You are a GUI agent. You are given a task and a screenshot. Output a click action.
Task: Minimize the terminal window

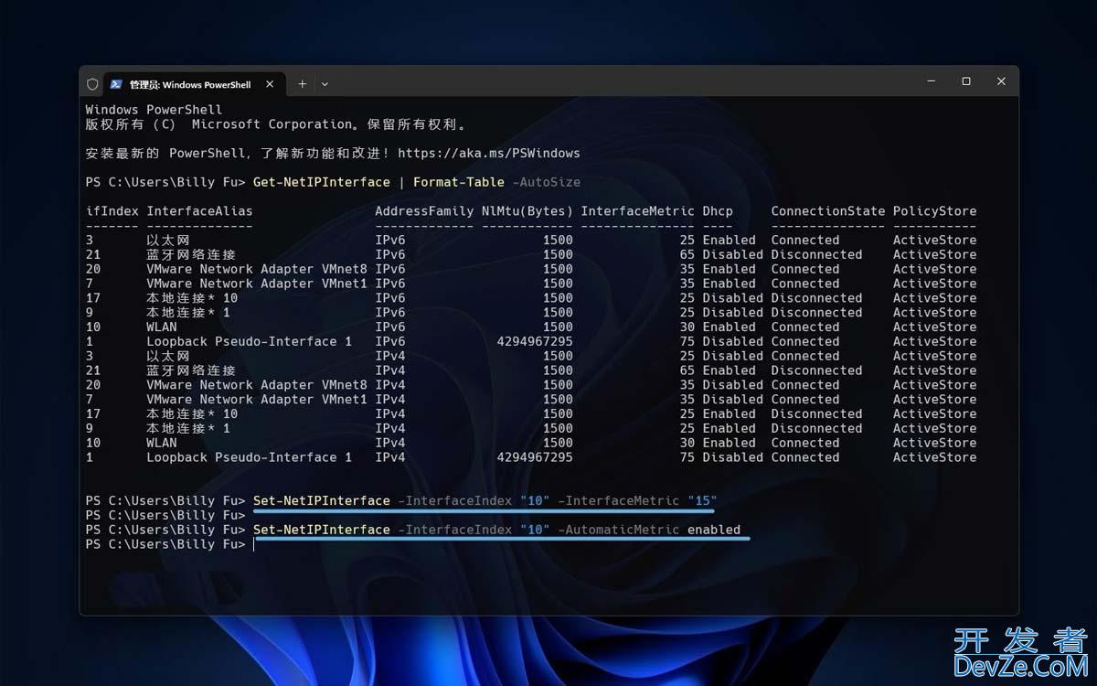coord(932,81)
